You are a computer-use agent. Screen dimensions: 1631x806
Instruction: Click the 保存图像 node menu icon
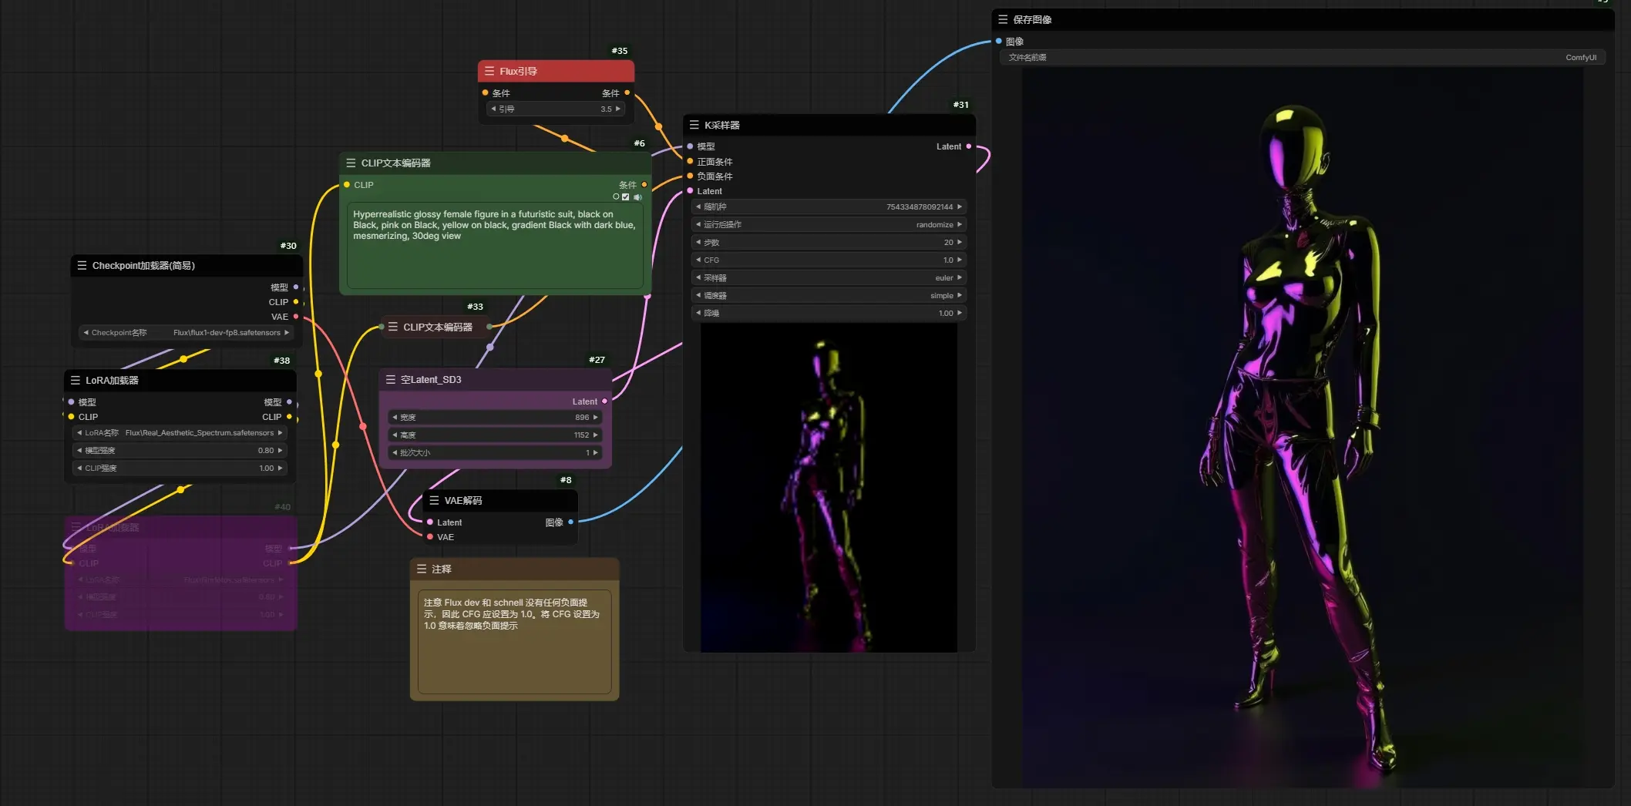(1003, 19)
